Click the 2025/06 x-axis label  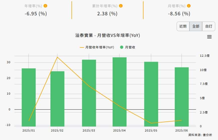coord(182,130)
